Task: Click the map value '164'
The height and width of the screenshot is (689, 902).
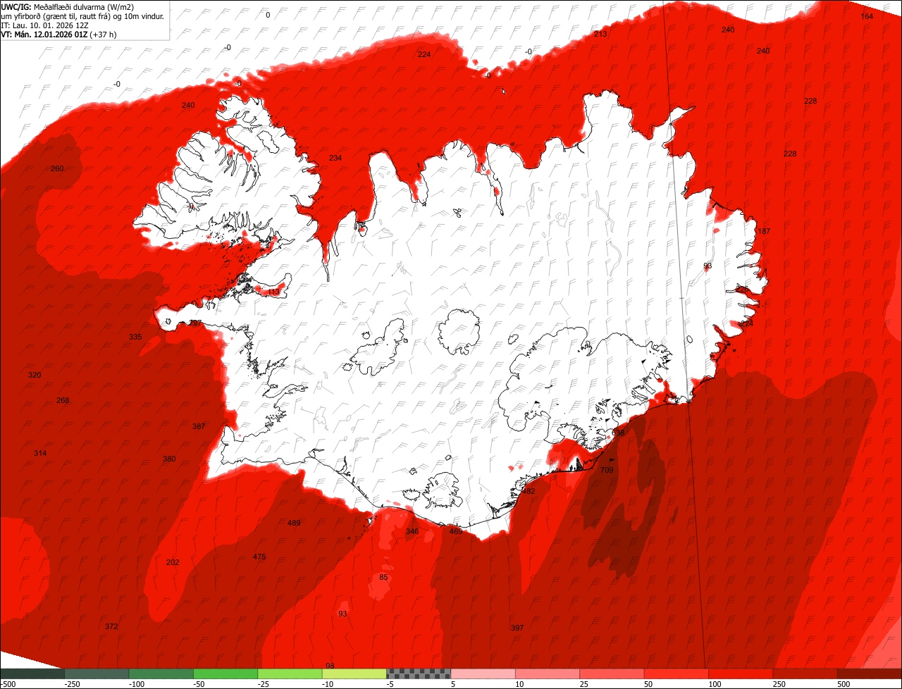Action: tap(867, 16)
